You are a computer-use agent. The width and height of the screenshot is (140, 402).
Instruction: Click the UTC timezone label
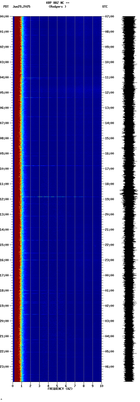click(105, 7)
